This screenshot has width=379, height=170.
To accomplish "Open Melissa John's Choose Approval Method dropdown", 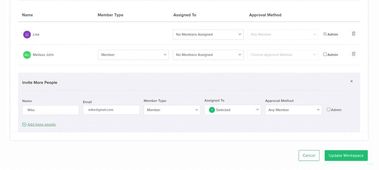I will [283, 55].
